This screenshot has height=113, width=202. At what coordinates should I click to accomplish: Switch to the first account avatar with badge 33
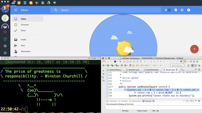pos(5,9)
